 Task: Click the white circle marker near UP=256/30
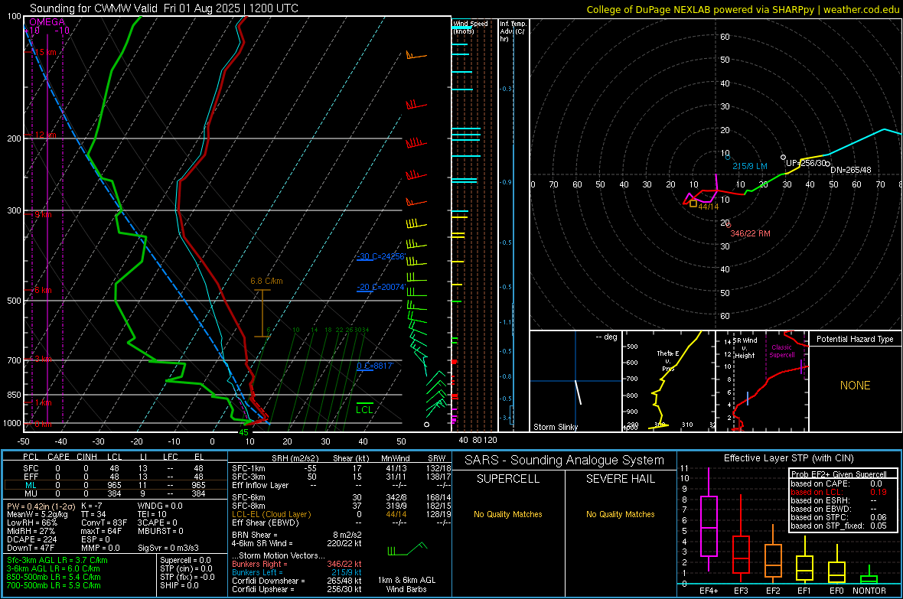(783, 158)
